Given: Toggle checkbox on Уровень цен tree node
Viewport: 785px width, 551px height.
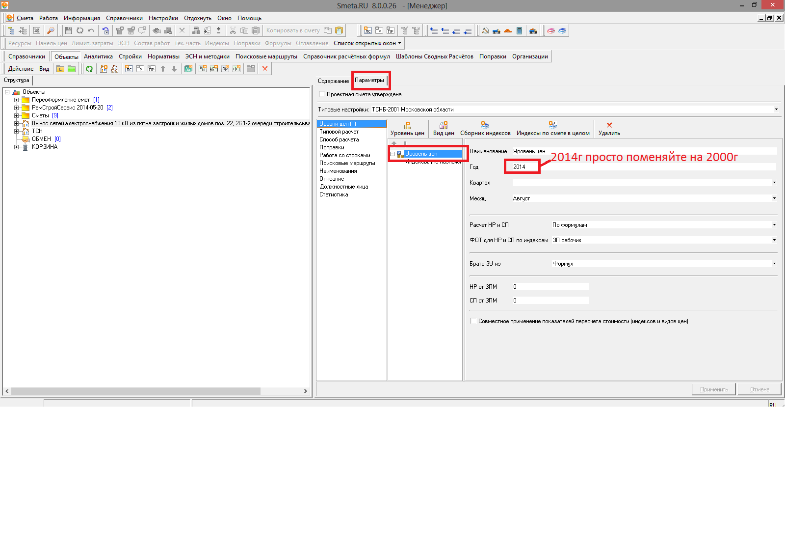Looking at the screenshot, I should [x=399, y=153].
